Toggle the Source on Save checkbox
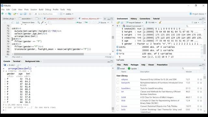Viewport: 208px width, 117px height. [21, 22]
